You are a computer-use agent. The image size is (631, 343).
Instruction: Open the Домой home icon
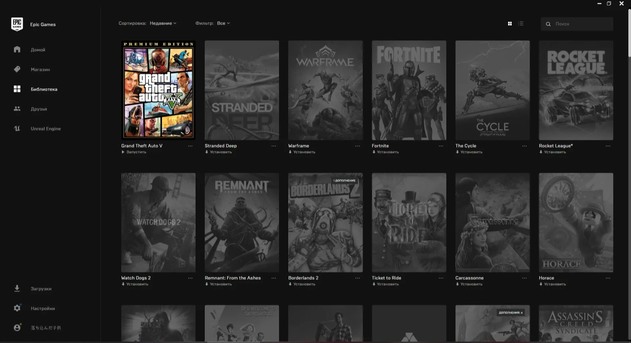[x=17, y=49]
